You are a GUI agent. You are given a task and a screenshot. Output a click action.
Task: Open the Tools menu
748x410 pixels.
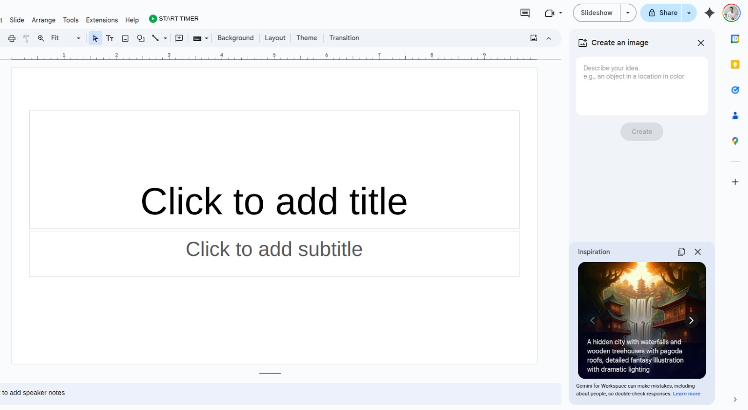pyautogui.click(x=71, y=20)
